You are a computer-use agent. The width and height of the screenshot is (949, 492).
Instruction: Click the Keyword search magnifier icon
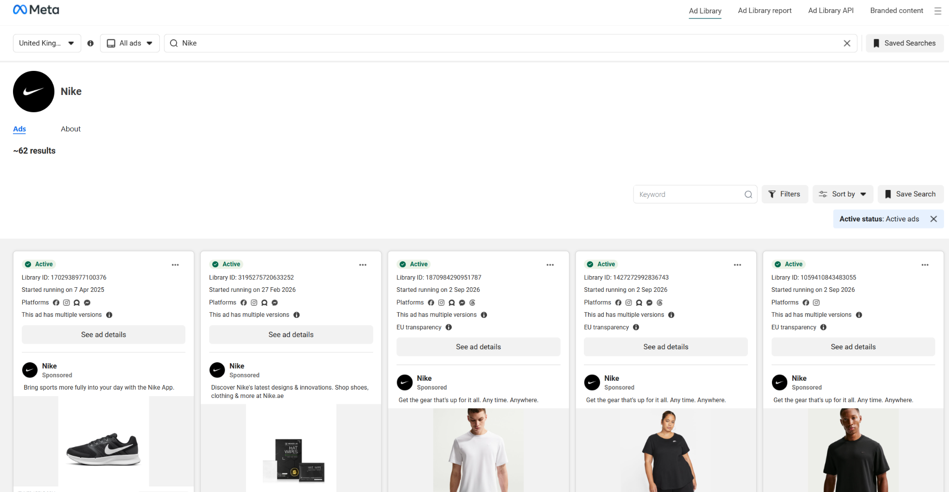pos(748,195)
